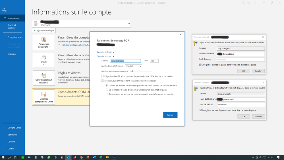Select Utiliser les mêmes paramètres radio option

(x=107, y=85)
